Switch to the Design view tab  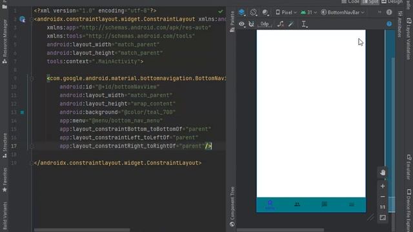click(392, 1)
